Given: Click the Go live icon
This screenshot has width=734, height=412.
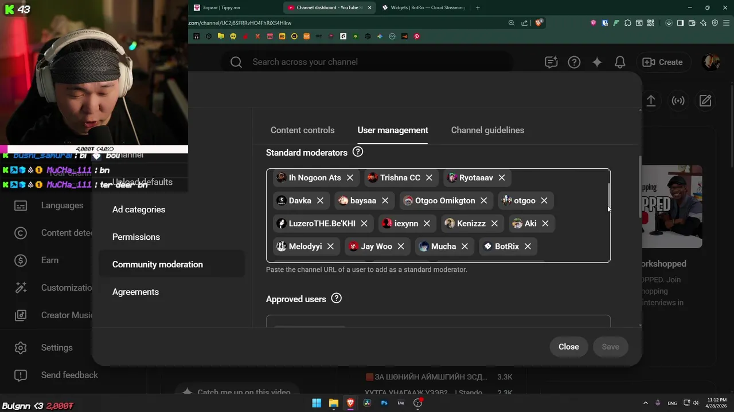Looking at the screenshot, I should point(678,101).
